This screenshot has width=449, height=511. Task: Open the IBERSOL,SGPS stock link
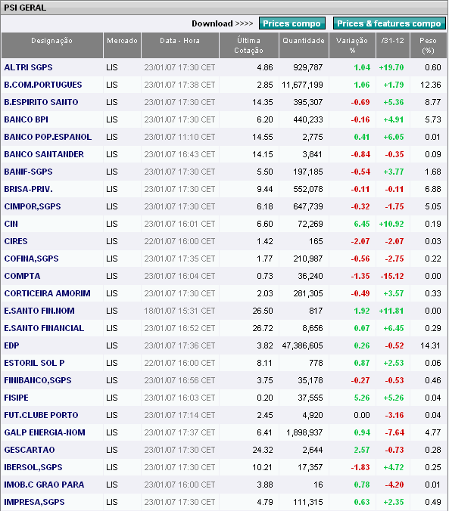coord(33,467)
